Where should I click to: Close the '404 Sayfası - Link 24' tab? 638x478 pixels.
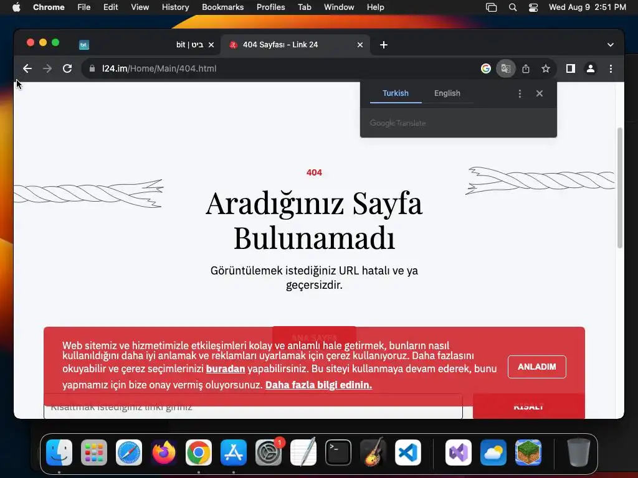360,45
